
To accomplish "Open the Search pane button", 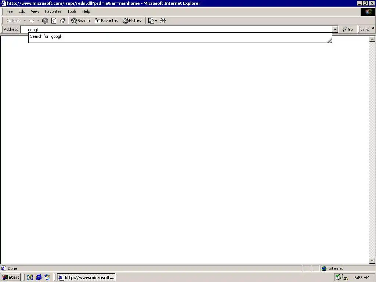I will pos(80,21).
